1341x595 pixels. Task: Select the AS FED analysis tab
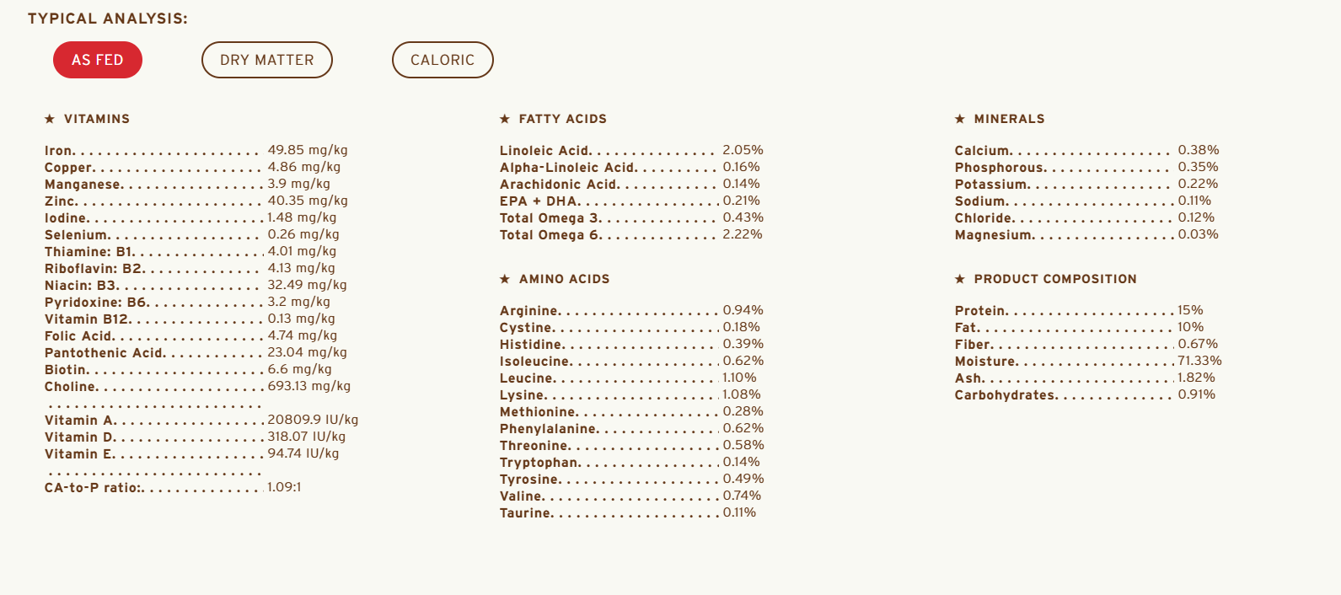click(x=98, y=60)
